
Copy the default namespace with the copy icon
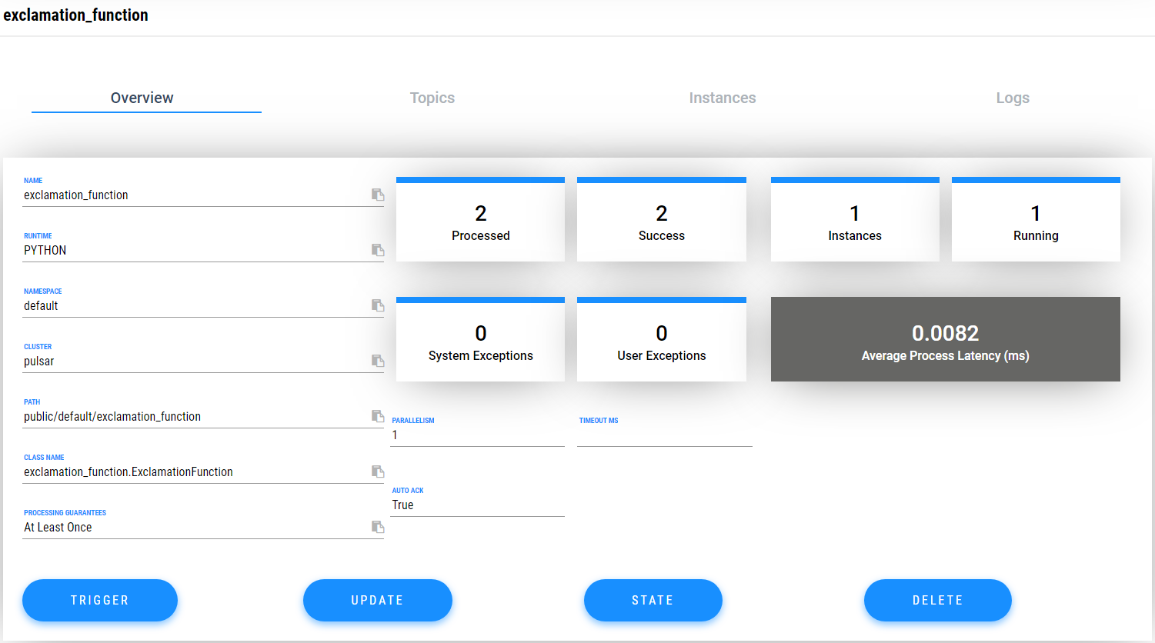click(378, 305)
